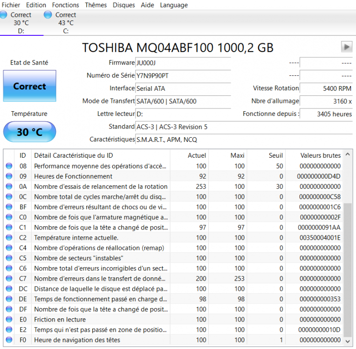Click status orb of attribute DC row
Image resolution: width=356 pixels, height=349 pixels.
pyautogui.click(x=9, y=289)
